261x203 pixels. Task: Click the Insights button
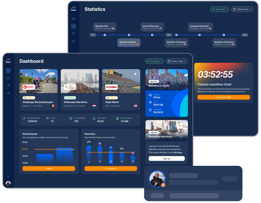coord(49,169)
